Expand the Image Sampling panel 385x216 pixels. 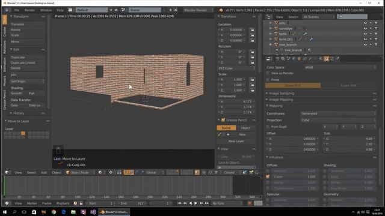tap(267, 94)
